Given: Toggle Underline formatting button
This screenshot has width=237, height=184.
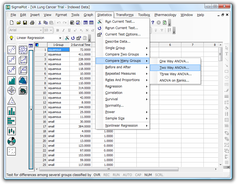Looking at the screenshot, I should pos(69,30).
